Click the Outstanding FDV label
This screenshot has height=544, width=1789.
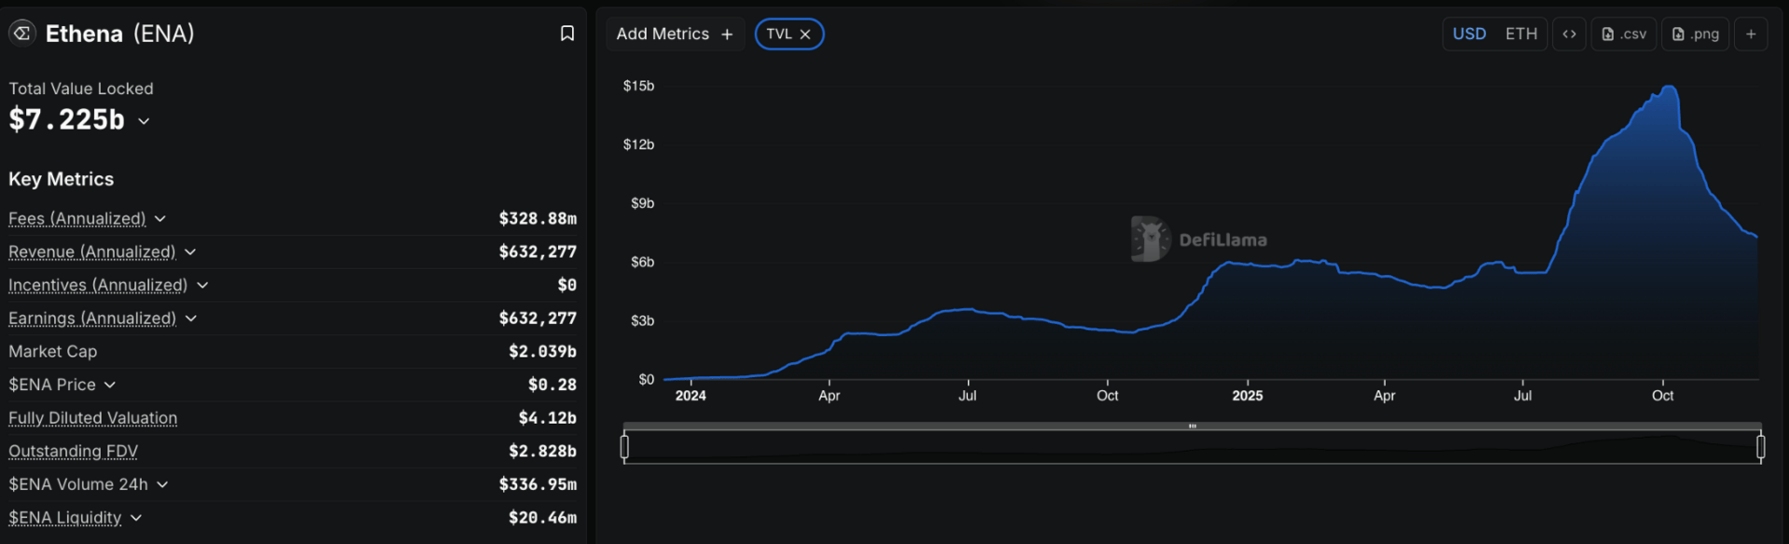tap(74, 452)
